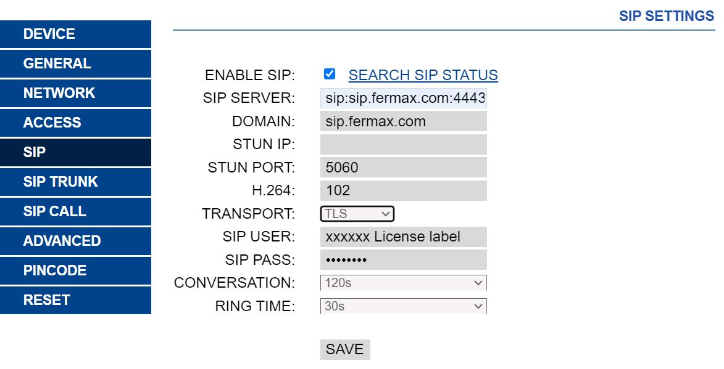Image resolution: width=724 pixels, height=369 pixels.
Task: Open the Search SIP Status link
Action: 423,75
